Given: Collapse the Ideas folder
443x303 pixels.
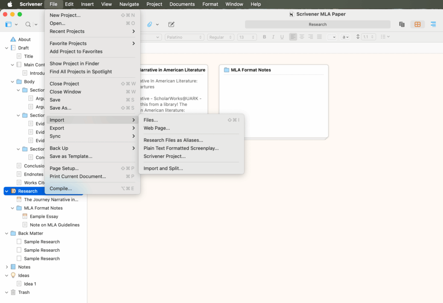Looking at the screenshot, I should [6, 275].
